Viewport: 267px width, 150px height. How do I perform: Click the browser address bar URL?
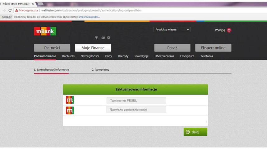(91, 10)
